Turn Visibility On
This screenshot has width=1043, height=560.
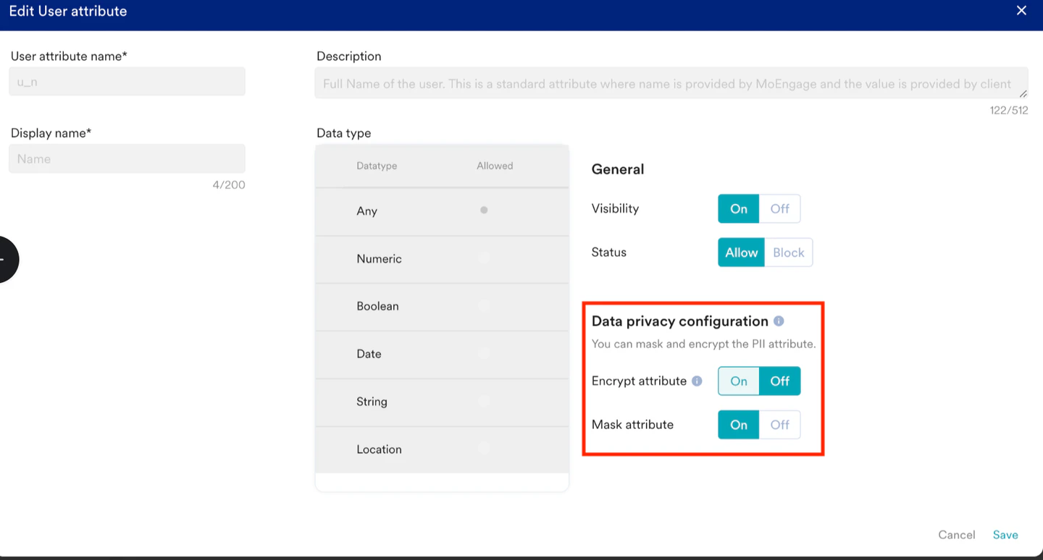[738, 208]
